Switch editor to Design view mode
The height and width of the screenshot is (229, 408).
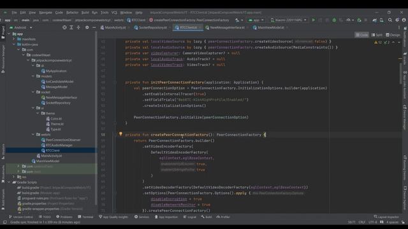coord(393,35)
